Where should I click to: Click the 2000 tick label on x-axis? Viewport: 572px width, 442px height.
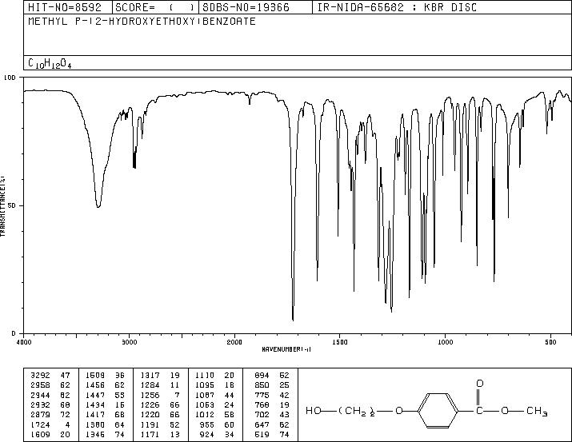coord(234,342)
